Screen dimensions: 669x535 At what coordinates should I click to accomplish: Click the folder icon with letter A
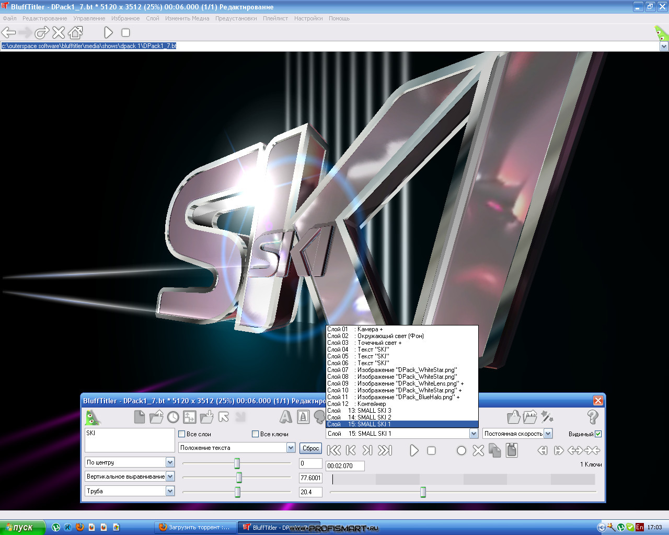pyautogui.click(x=514, y=416)
